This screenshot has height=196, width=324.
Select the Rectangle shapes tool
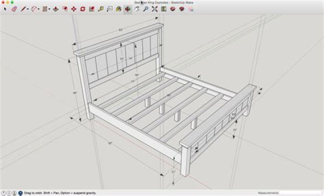(45, 9)
